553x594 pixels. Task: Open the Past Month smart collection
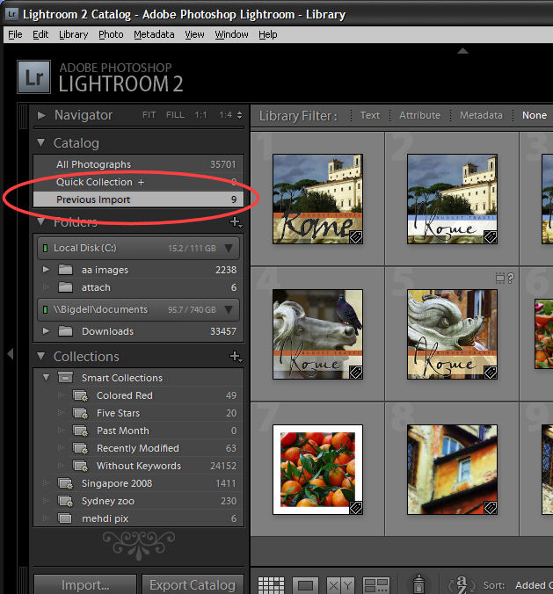point(138,431)
